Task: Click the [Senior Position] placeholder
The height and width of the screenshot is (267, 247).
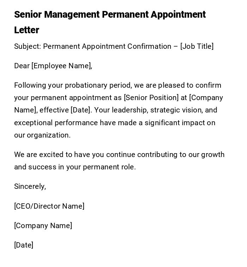Action: (151, 98)
